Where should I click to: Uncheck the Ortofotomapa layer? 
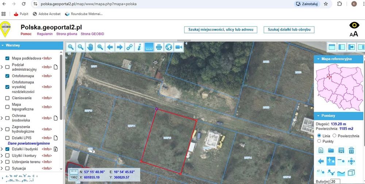pos(7,76)
